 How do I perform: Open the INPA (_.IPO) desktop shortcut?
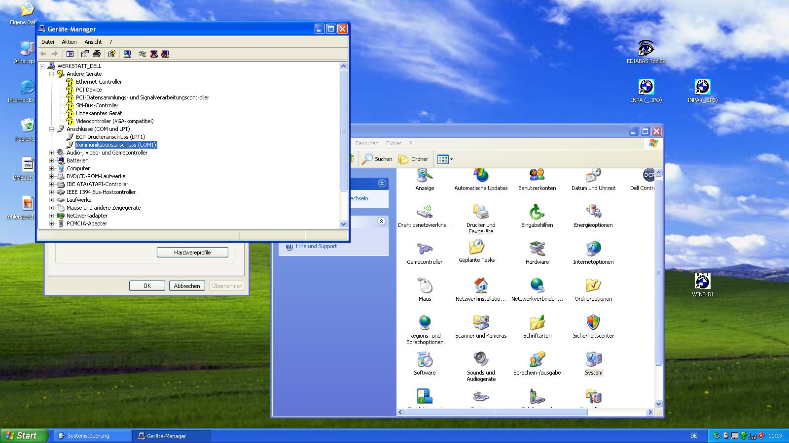pyautogui.click(x=646, y=88)
